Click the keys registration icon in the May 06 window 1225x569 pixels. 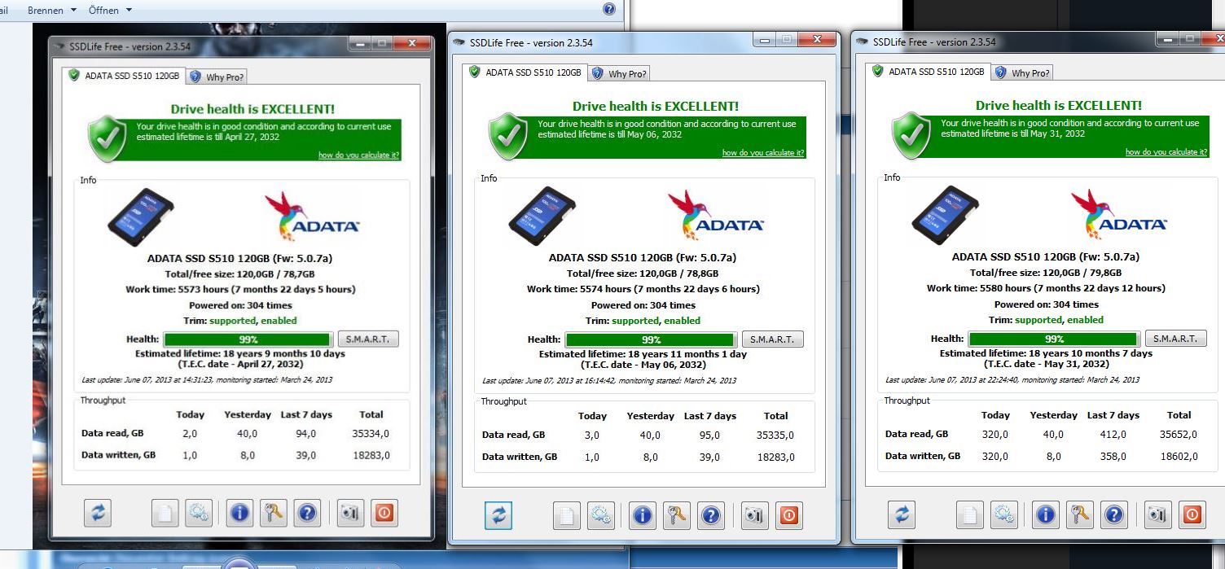pos(677,515)
